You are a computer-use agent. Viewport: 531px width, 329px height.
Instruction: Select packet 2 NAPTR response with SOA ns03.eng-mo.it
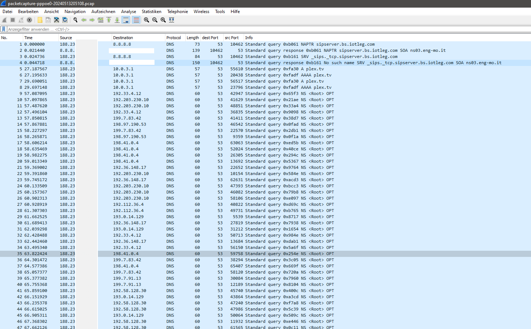(265, 50)
